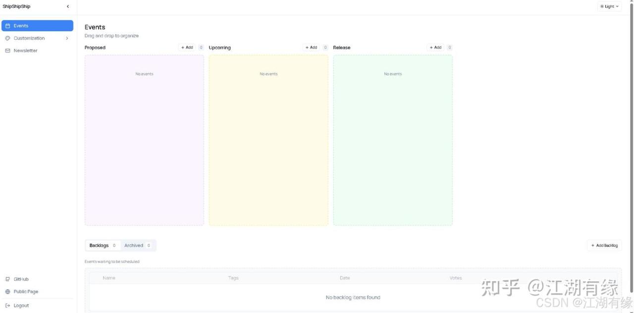This screenshot has height=313, width=634.
Task: Click the envelope icon beside Newsletter
Action: (x=7, y=51)
